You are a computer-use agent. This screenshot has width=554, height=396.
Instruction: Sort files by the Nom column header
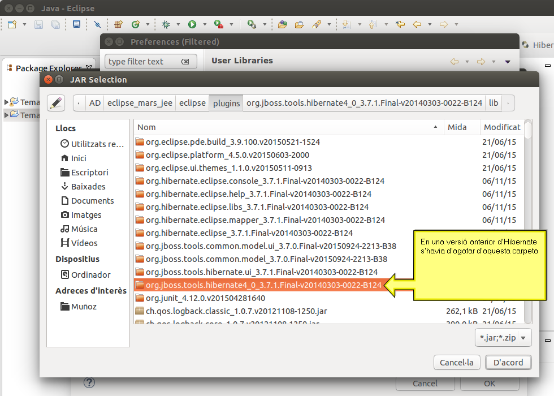click(288, 127)
